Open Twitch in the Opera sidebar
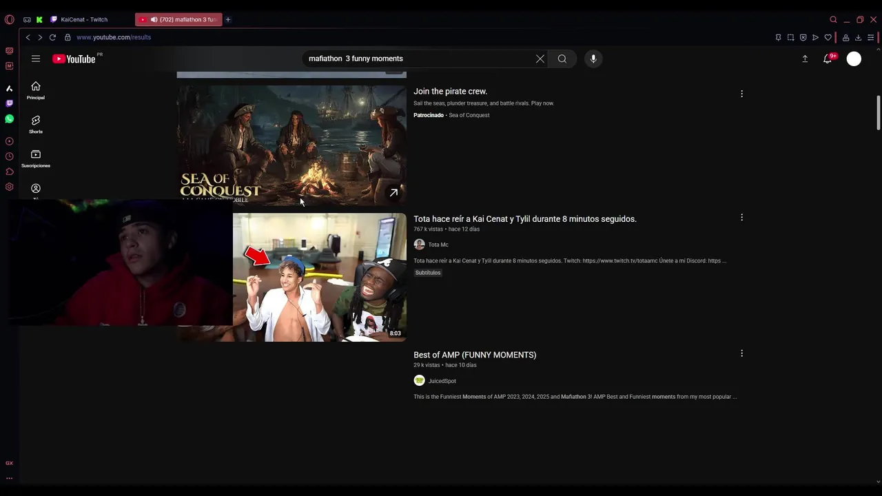 coord(9,103)
